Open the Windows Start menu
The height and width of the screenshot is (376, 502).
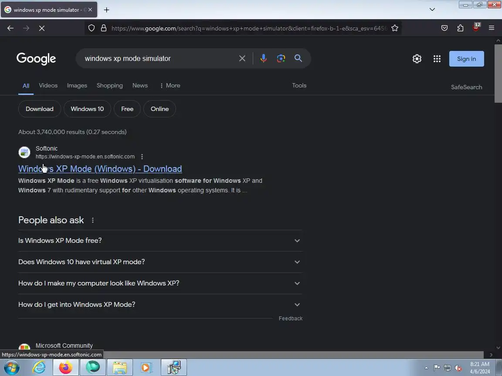pos(11,367)
